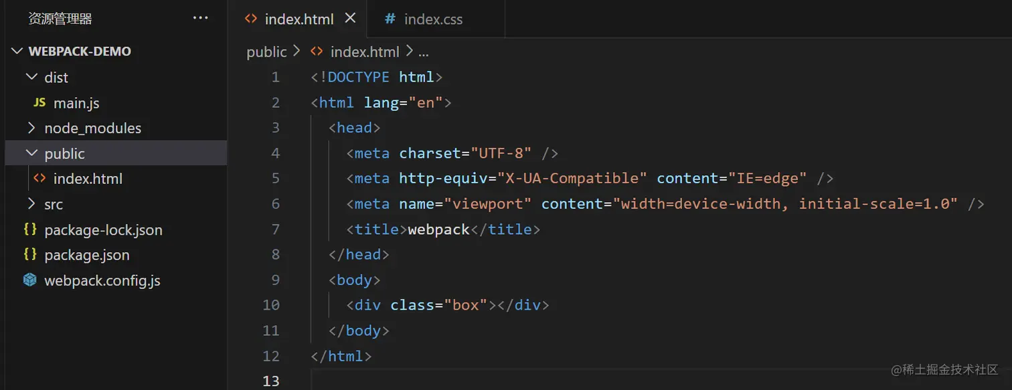The image size is (1012, 390).
Task: Click the "X-UA-Compatible" string
Action: click(x=572, y=179)
